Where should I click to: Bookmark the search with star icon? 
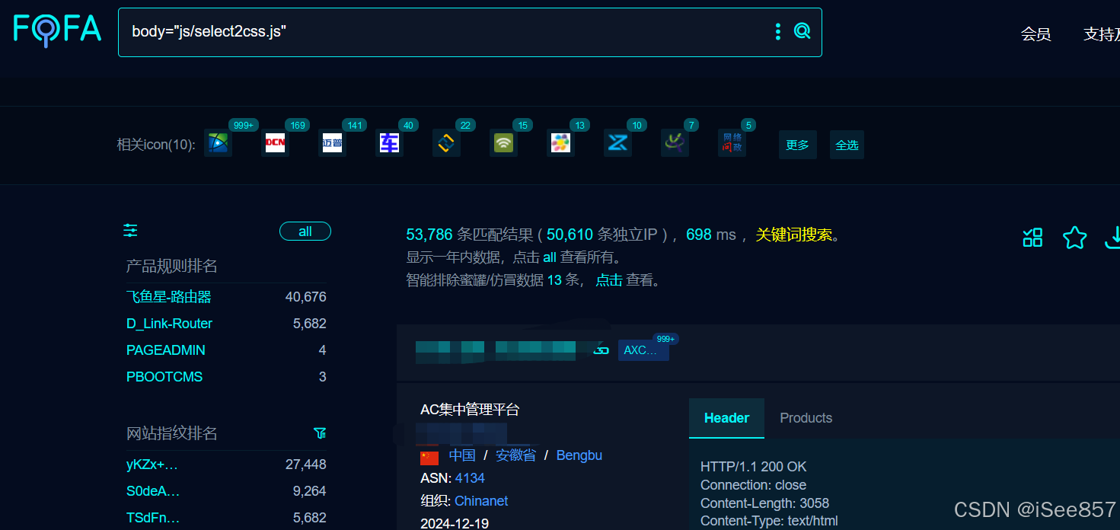[1074, 238]
